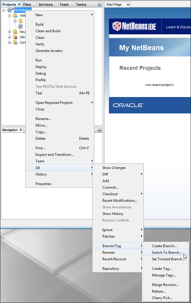Close the Start Page tab with its X
Viewport: 191px width, 303px height.
click(128, 4)
